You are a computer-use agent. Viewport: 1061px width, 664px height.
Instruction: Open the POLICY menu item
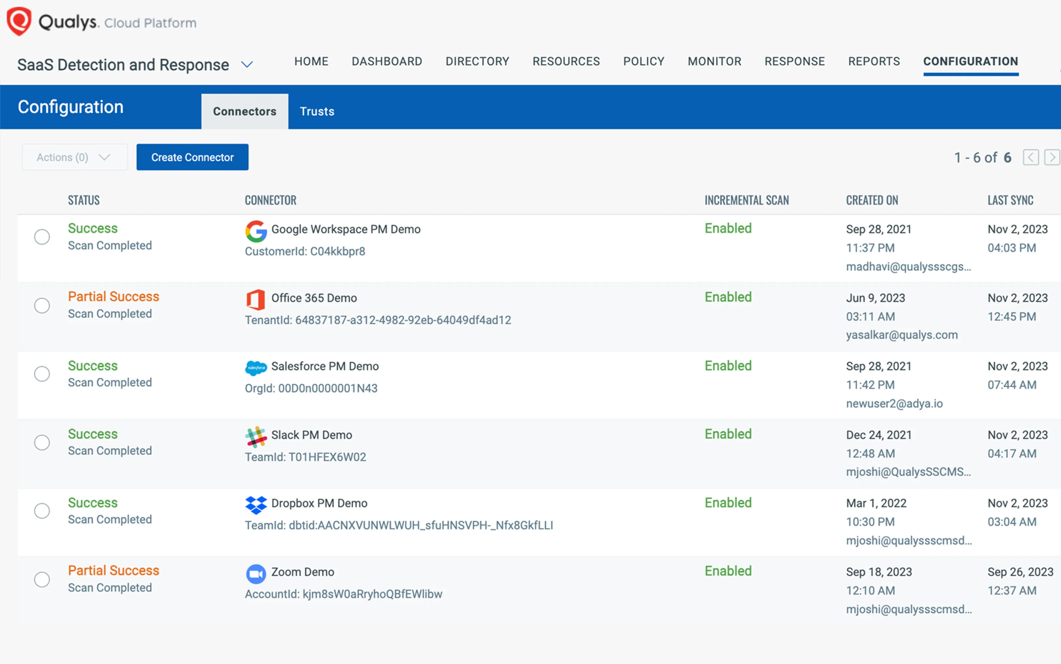coord(644,61)
